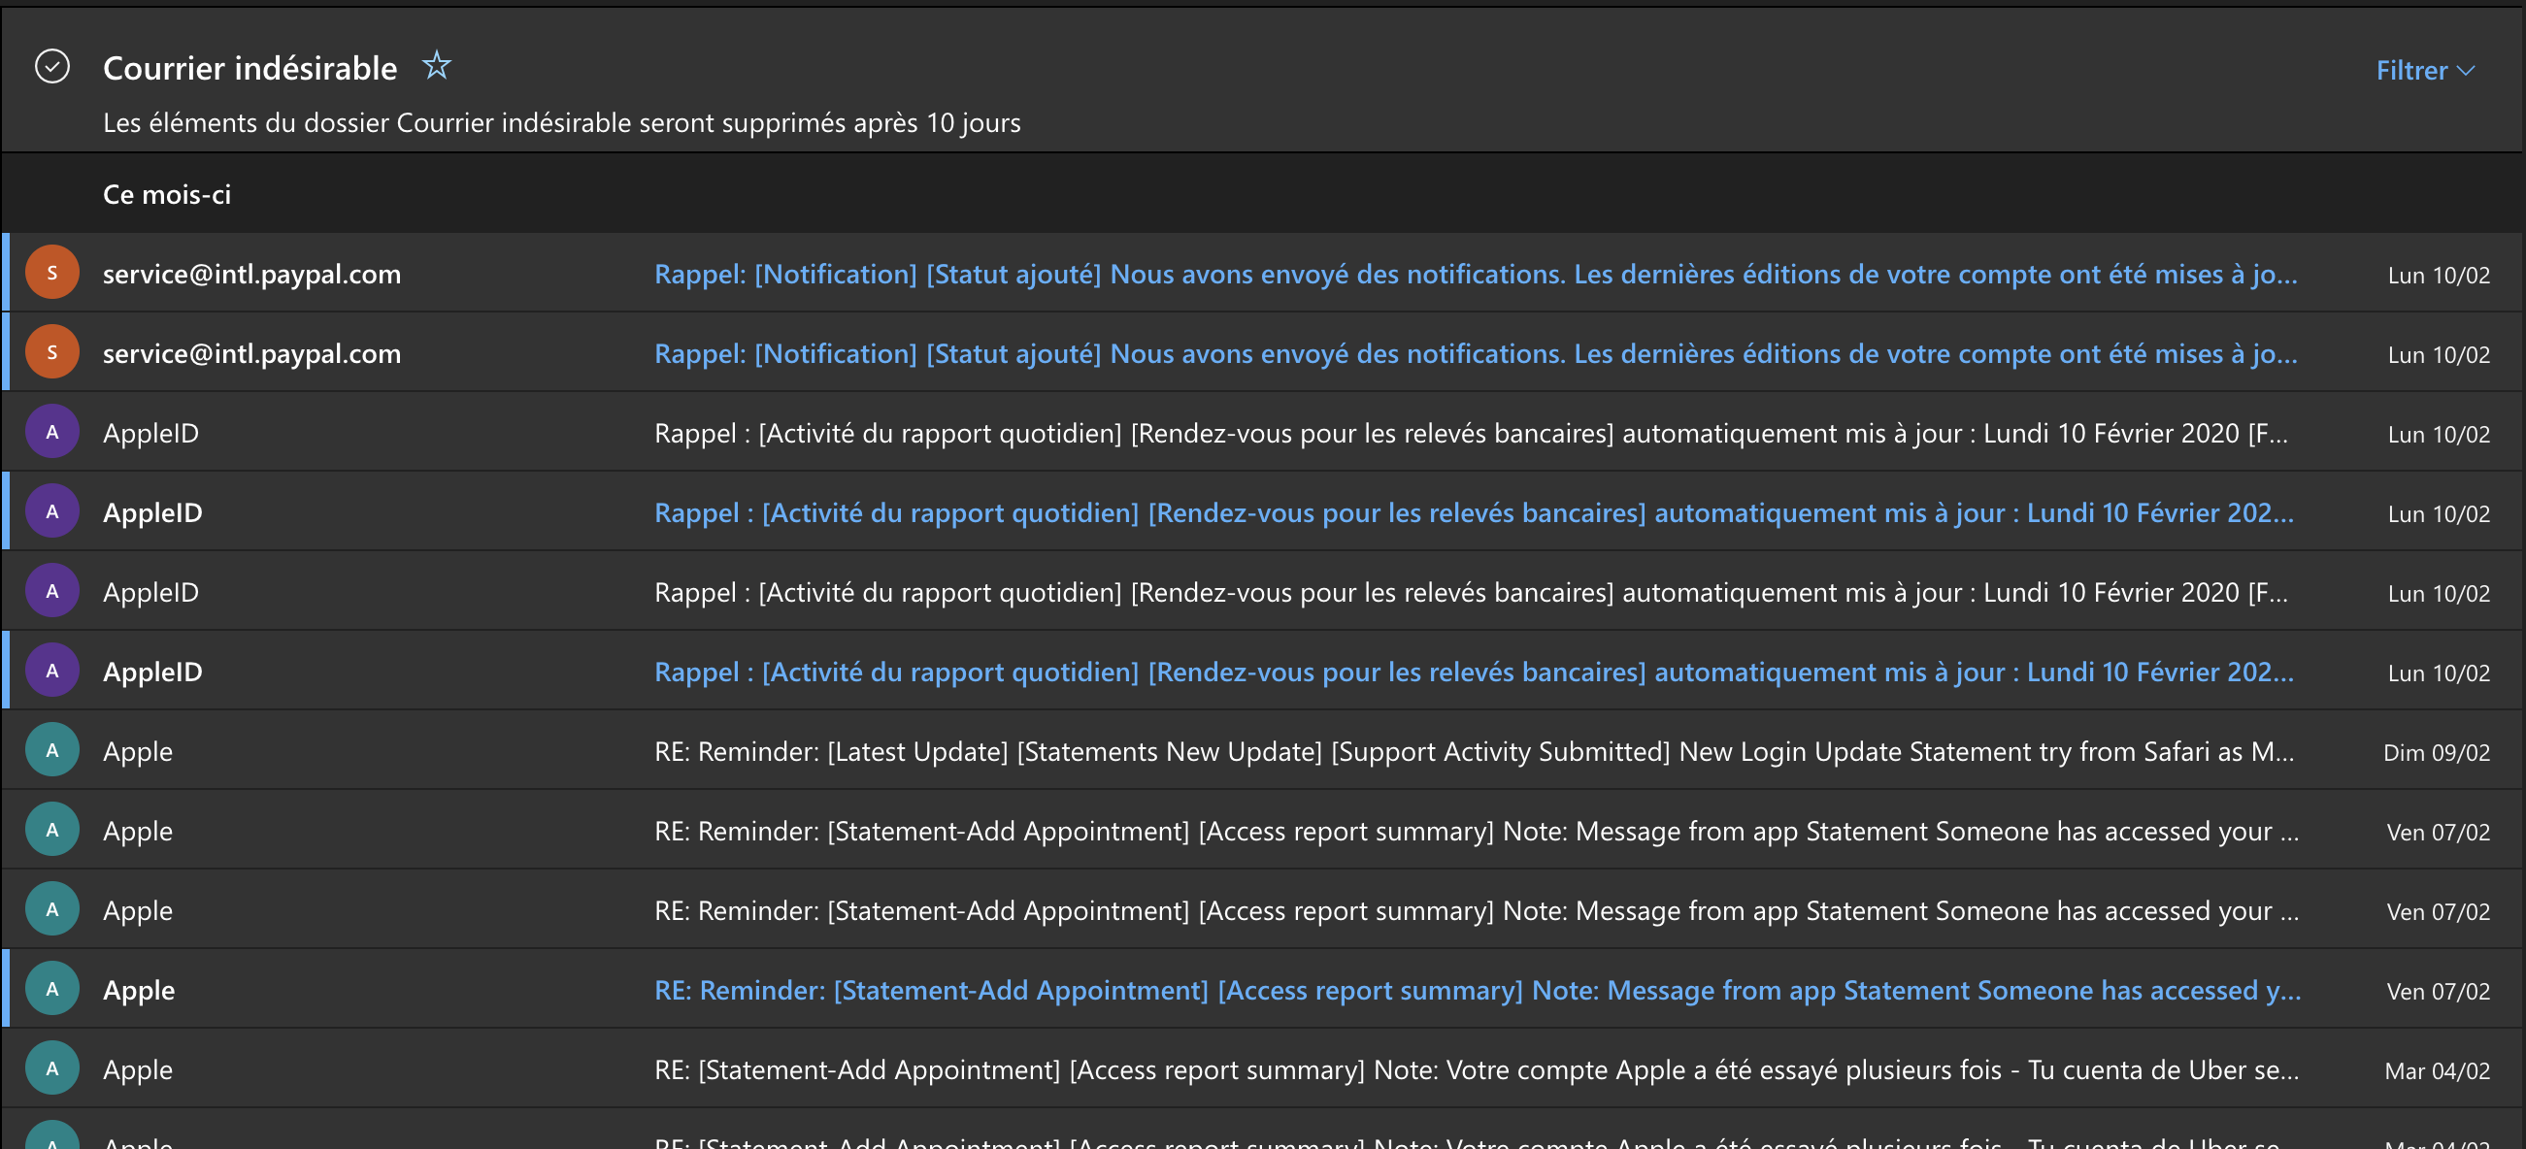The height and width of the screenshot is (1149, 2526).
Task: Select the teal Apple avatar dated Dim 09/02
Action: coord(52,750)
